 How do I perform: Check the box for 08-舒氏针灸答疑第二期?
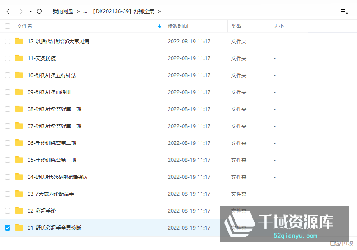tap(8, 109)
